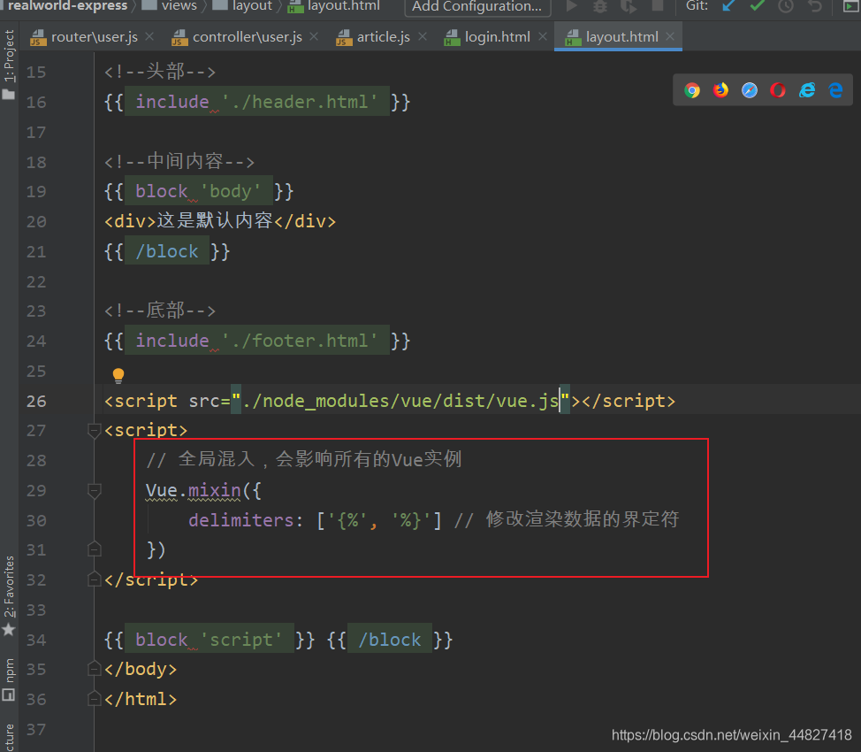861x752 pixels.
Task: Click fold marker at </body> line 35
Action: pos(94,669)
